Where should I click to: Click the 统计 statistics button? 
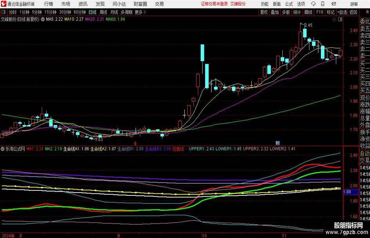(297, 12)
